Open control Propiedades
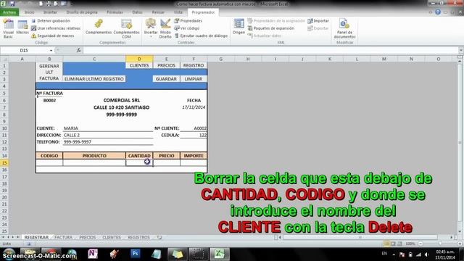This screenshot has height=261, width=464. [x=188, y=21]
